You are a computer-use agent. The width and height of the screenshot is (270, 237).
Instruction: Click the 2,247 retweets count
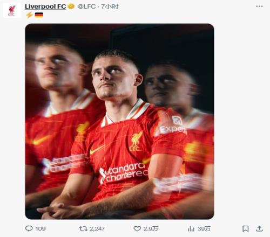tap(97, 229)
